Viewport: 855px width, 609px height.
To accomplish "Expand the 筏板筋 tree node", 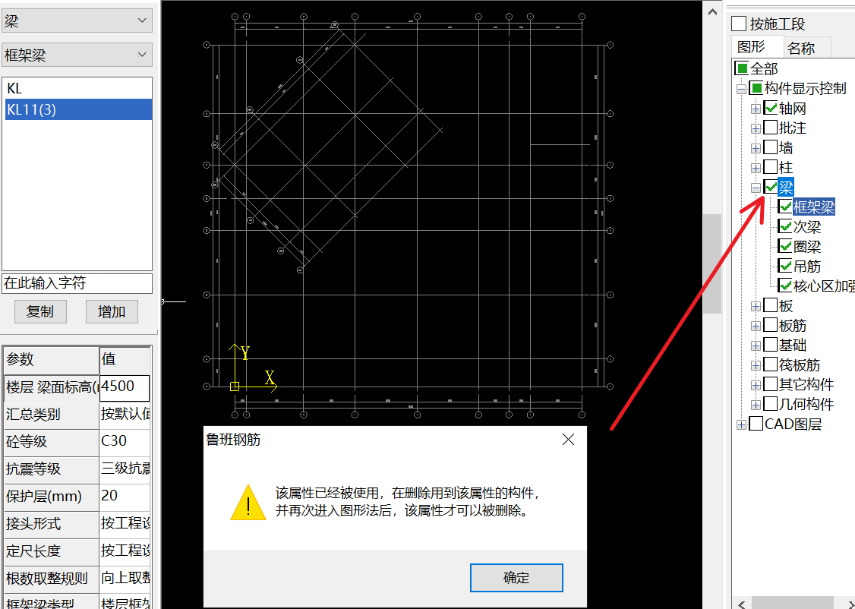I will coord(756,365).
